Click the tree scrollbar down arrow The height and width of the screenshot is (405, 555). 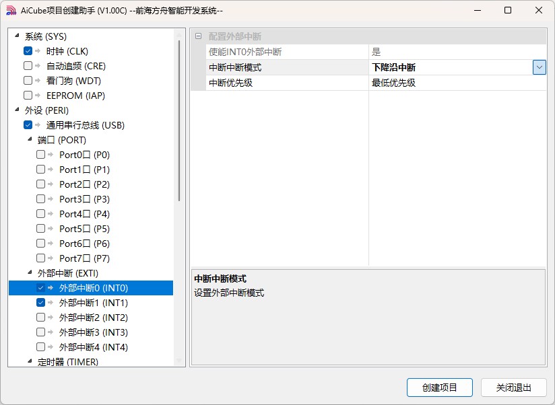[179, 361]
